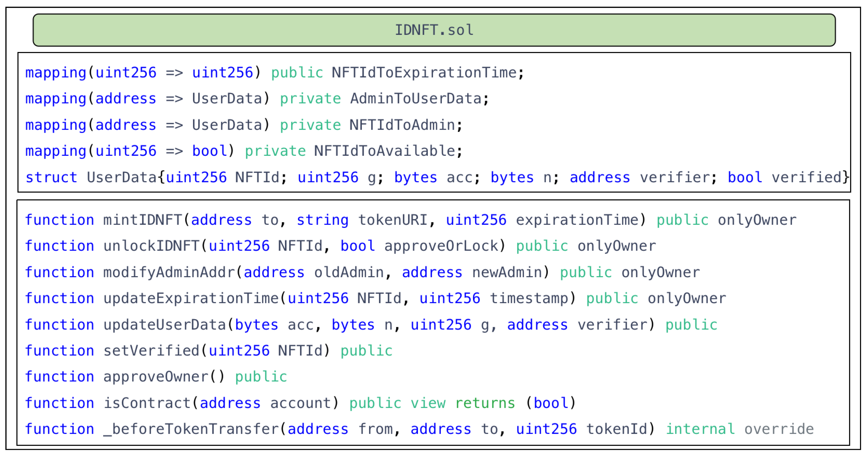Select the NFTIdToAdmin mapping name

[402, 125]
